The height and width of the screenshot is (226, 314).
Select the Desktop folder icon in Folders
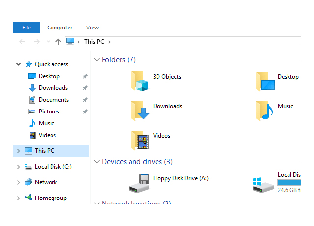click(265, 81)
